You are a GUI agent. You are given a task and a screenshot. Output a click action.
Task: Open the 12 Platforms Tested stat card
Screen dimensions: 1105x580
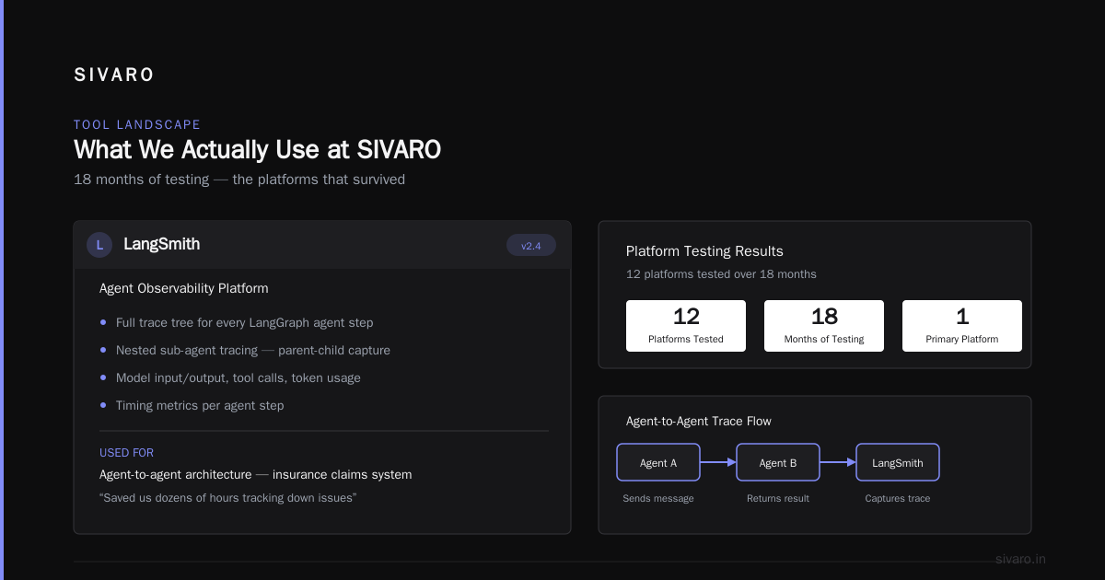[686, 326]
